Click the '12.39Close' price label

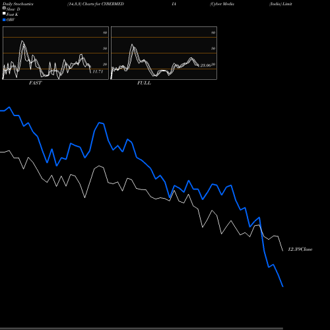[300, 249]
